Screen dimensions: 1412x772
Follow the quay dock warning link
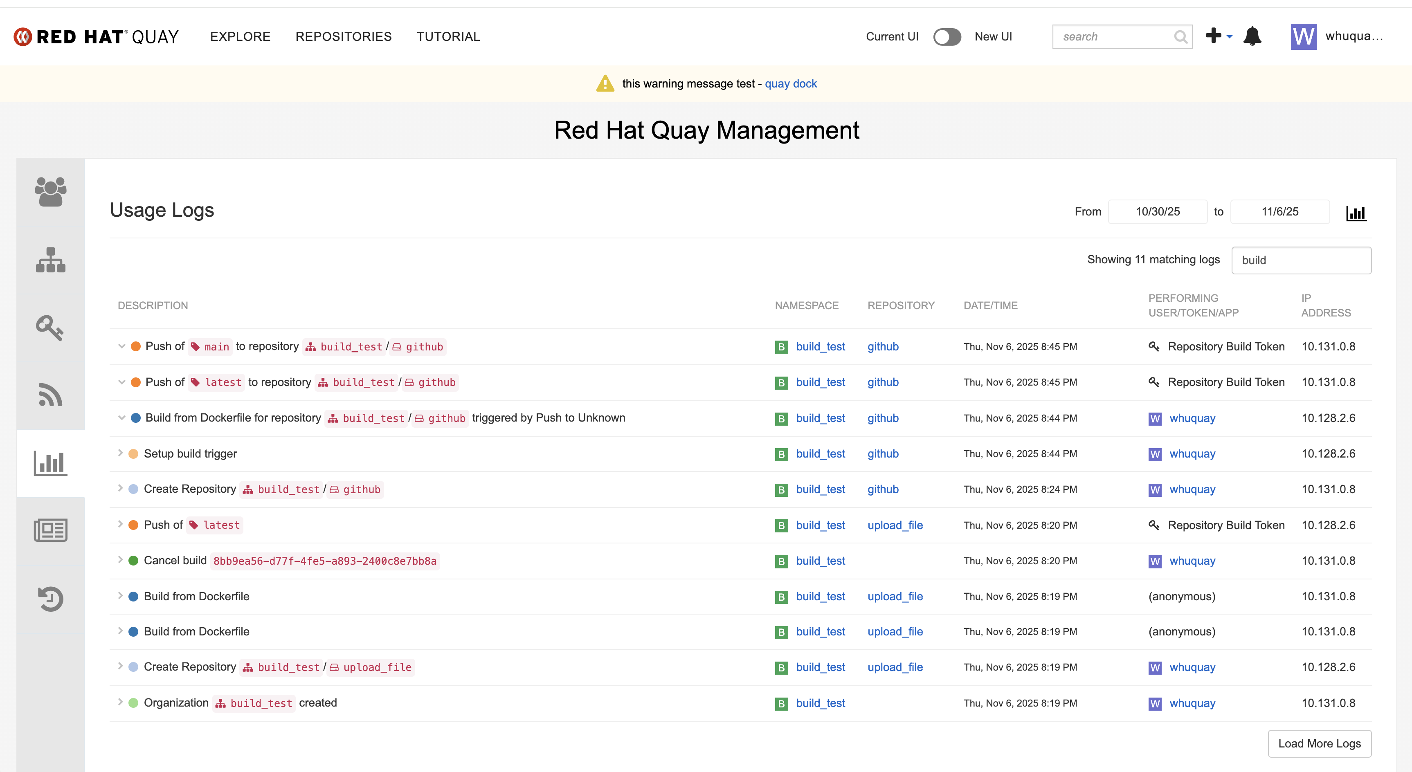(x=790, y=83)
